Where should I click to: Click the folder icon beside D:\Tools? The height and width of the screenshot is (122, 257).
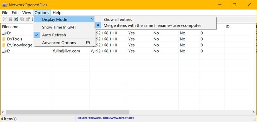4,39
